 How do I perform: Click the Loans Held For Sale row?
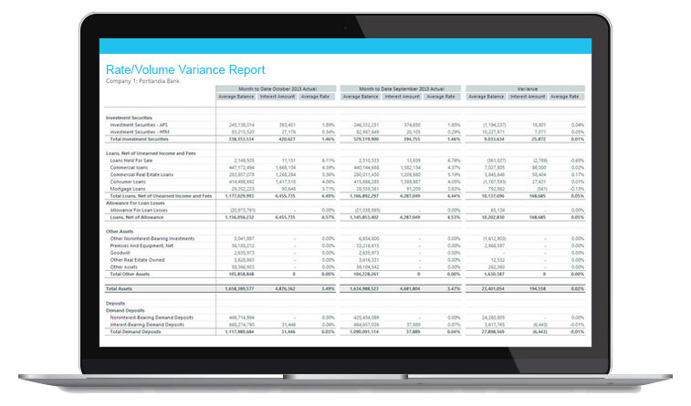(x=131, y=161)
